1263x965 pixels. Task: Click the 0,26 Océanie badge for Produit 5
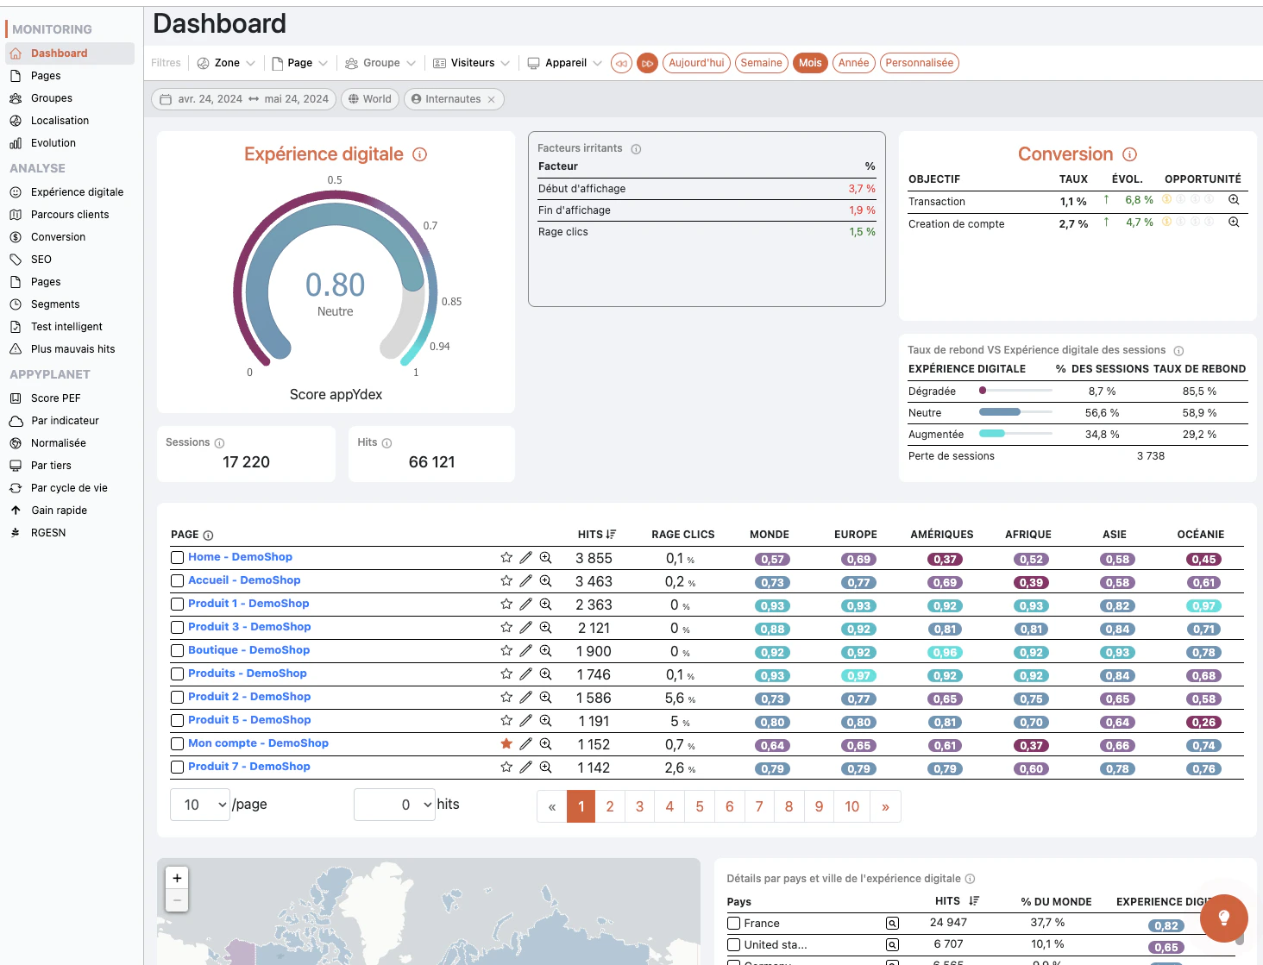pyautogui.click(x=1203, y=723)
